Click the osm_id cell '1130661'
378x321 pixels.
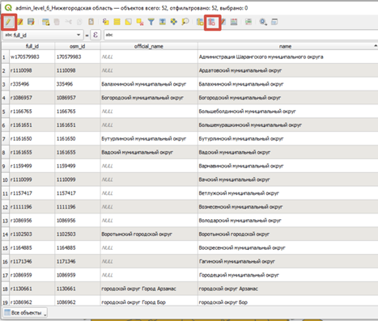click(78, 289)
